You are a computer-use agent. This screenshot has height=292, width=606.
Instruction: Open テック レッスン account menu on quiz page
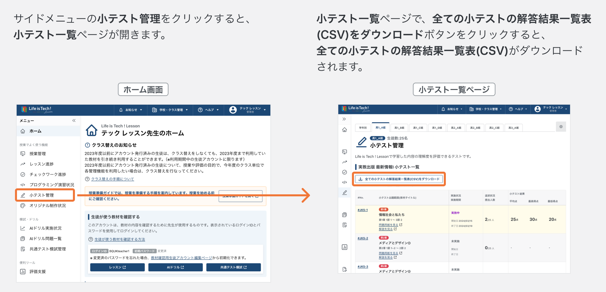click(551, 109)
